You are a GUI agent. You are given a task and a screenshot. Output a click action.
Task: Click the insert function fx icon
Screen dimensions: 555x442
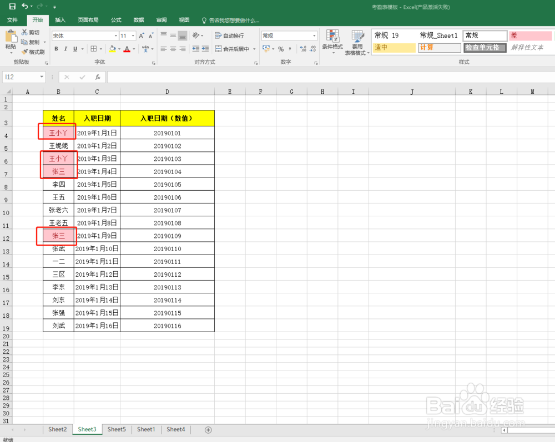click(98, 77)
